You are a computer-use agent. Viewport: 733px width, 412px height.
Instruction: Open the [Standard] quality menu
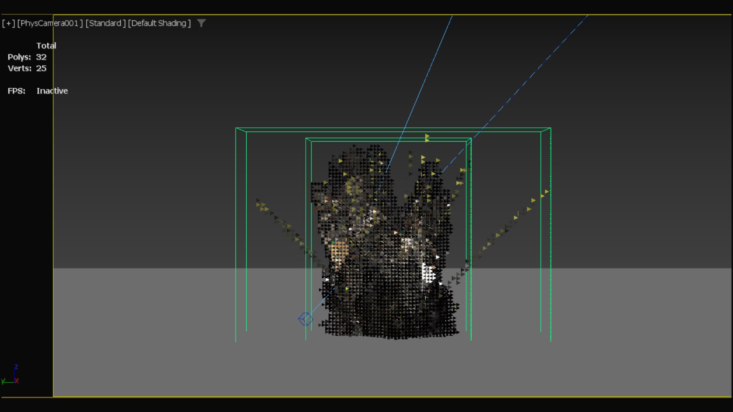(x=105, y=23)
